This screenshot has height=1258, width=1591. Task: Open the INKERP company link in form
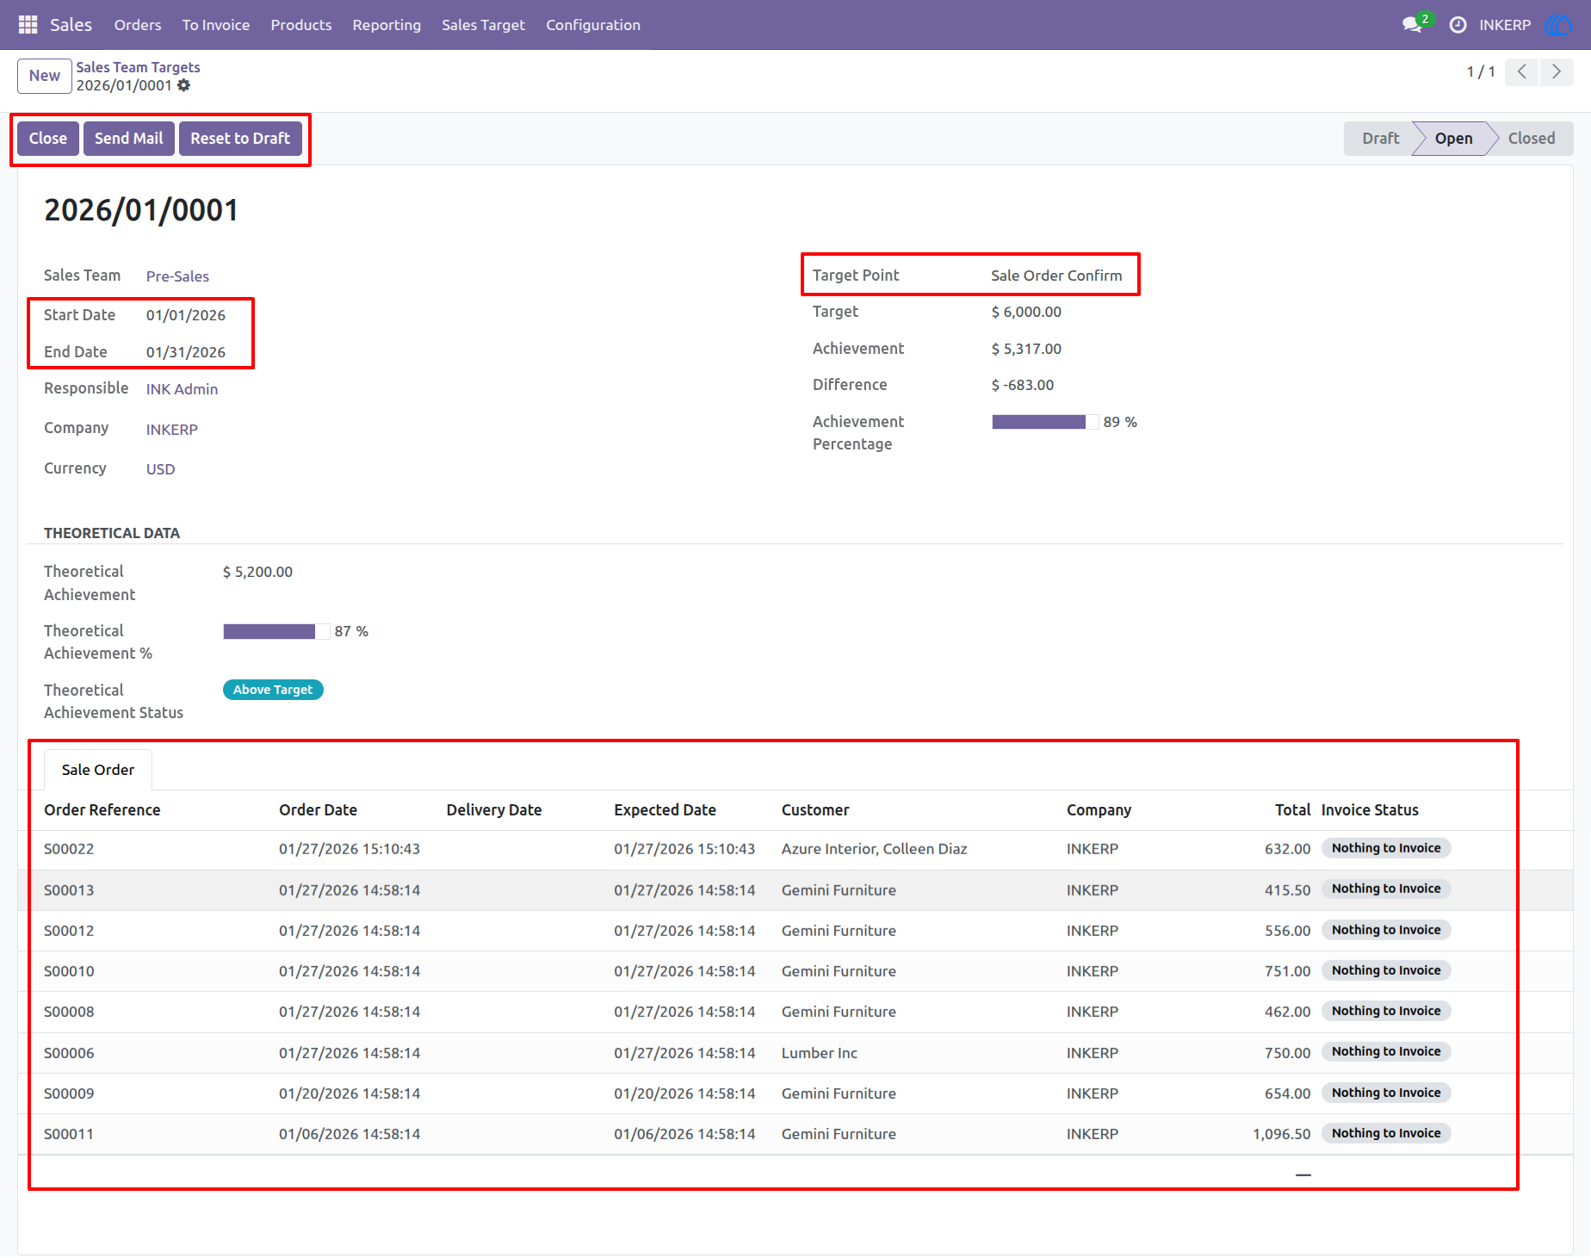(172, 430)
